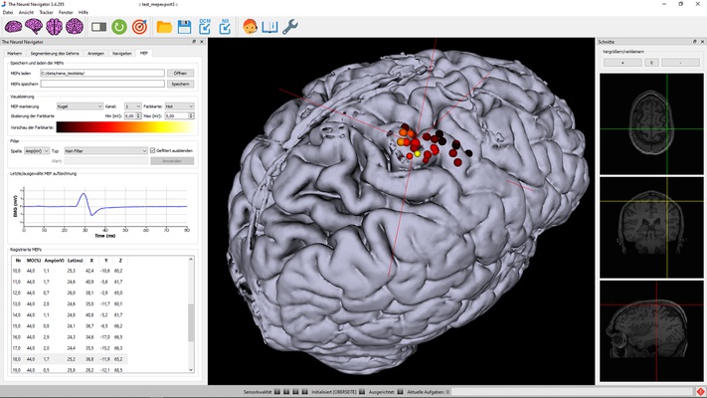Click the blue floppy disk save icon
707x398 pixels.
pyautogui.click(x=184, y=27)
